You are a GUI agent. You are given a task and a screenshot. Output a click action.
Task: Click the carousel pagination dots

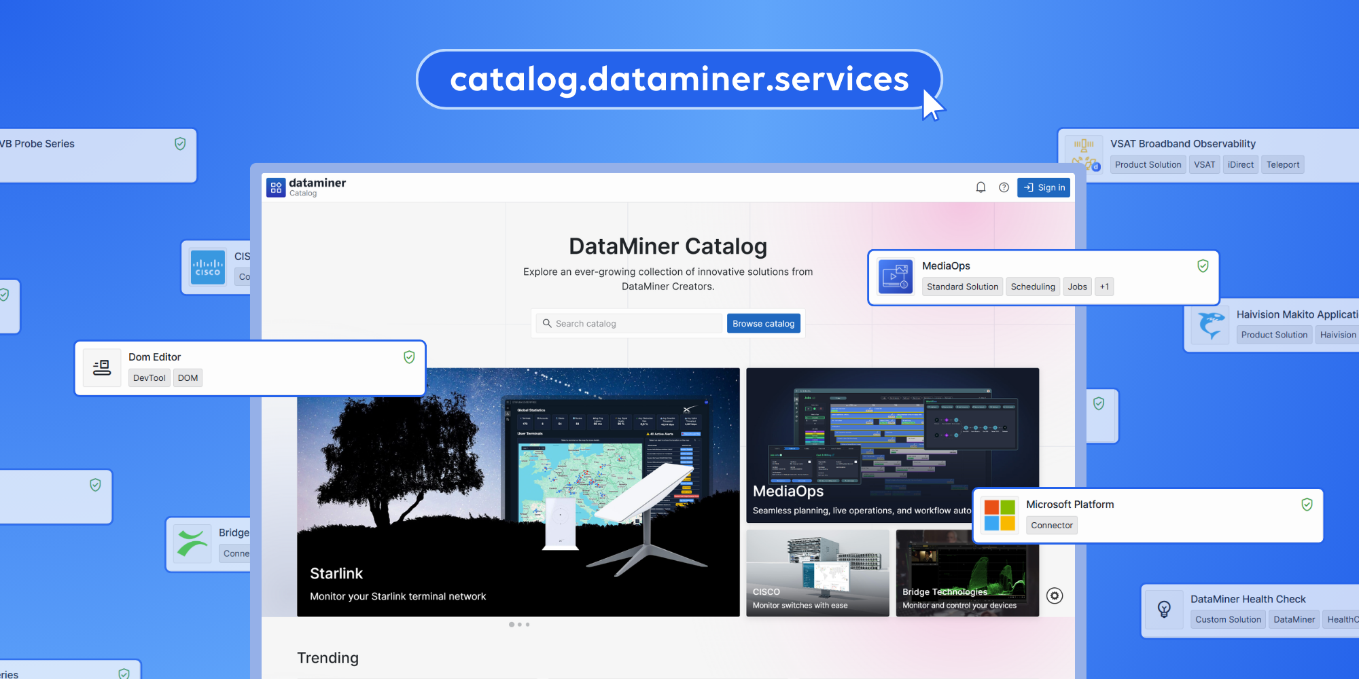[519, 624]
